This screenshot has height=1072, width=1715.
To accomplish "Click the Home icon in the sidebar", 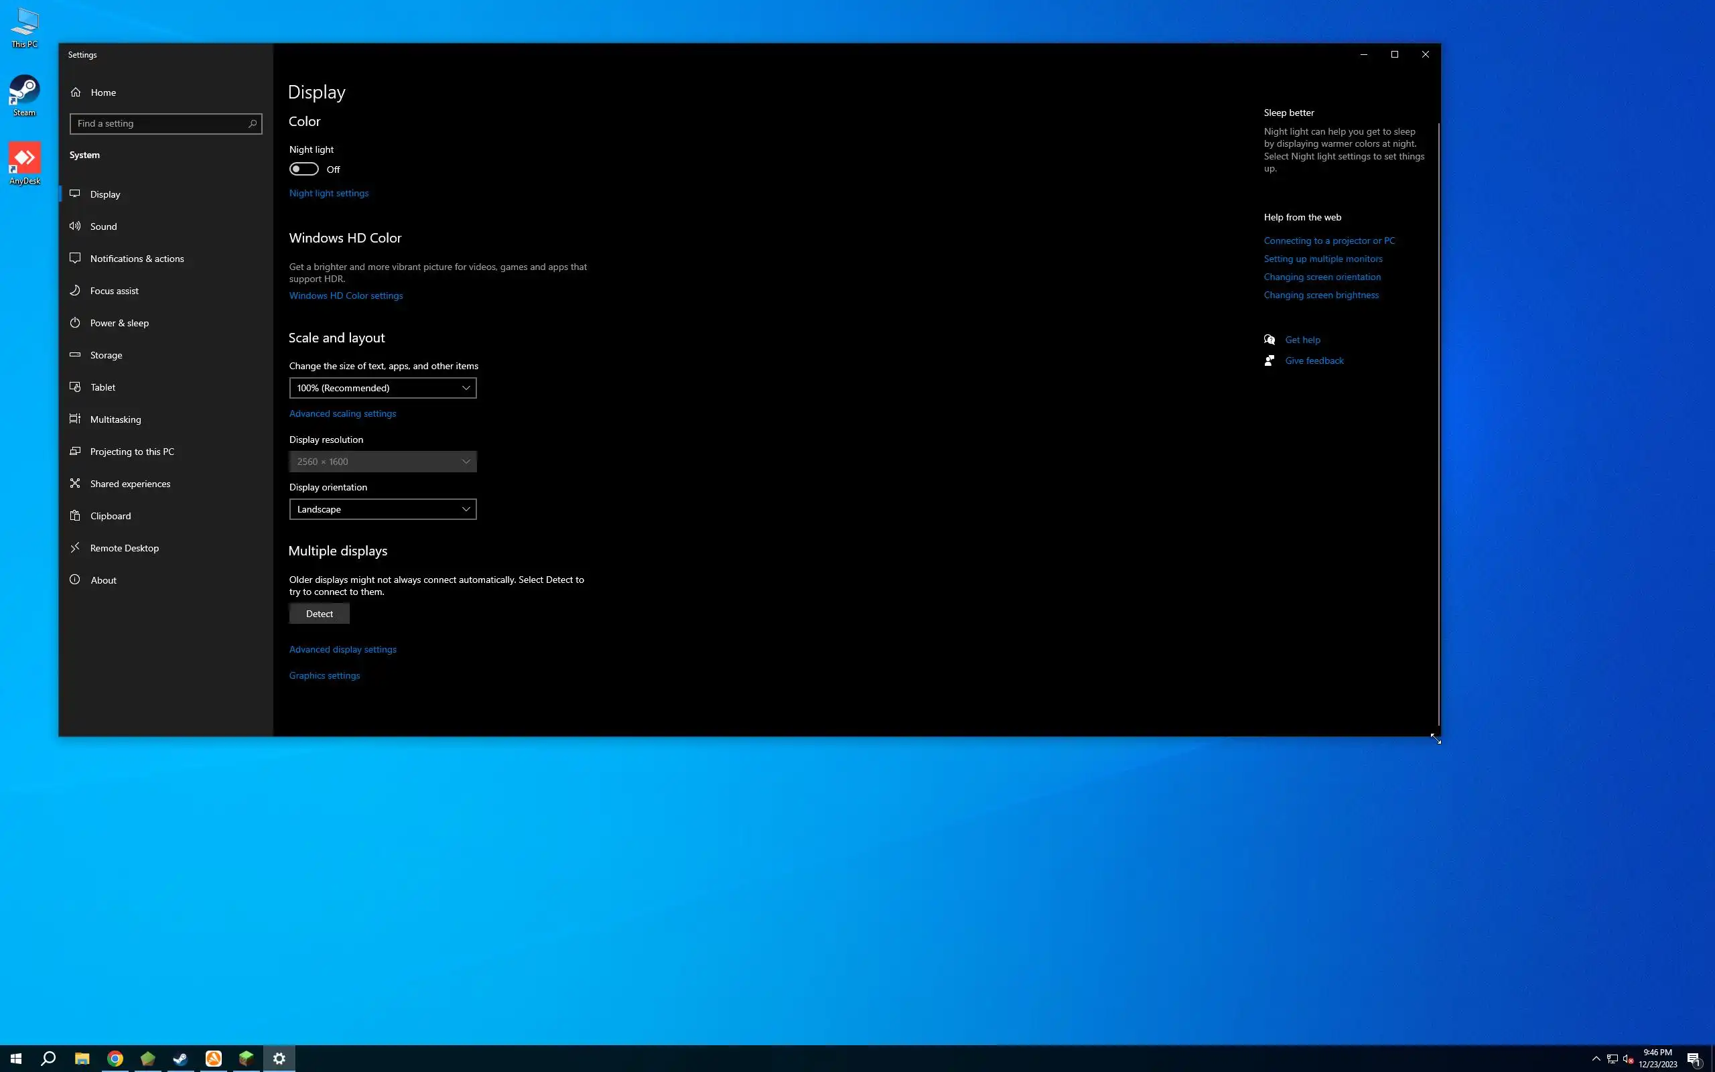I will pyautogui.click(x=76, y=92).
